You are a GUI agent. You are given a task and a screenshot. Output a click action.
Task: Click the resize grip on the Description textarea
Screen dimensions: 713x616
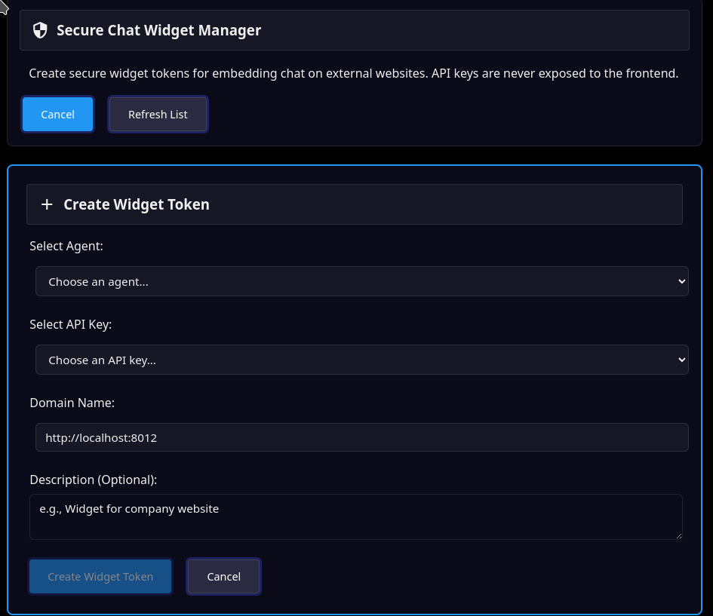pos(678,535)
